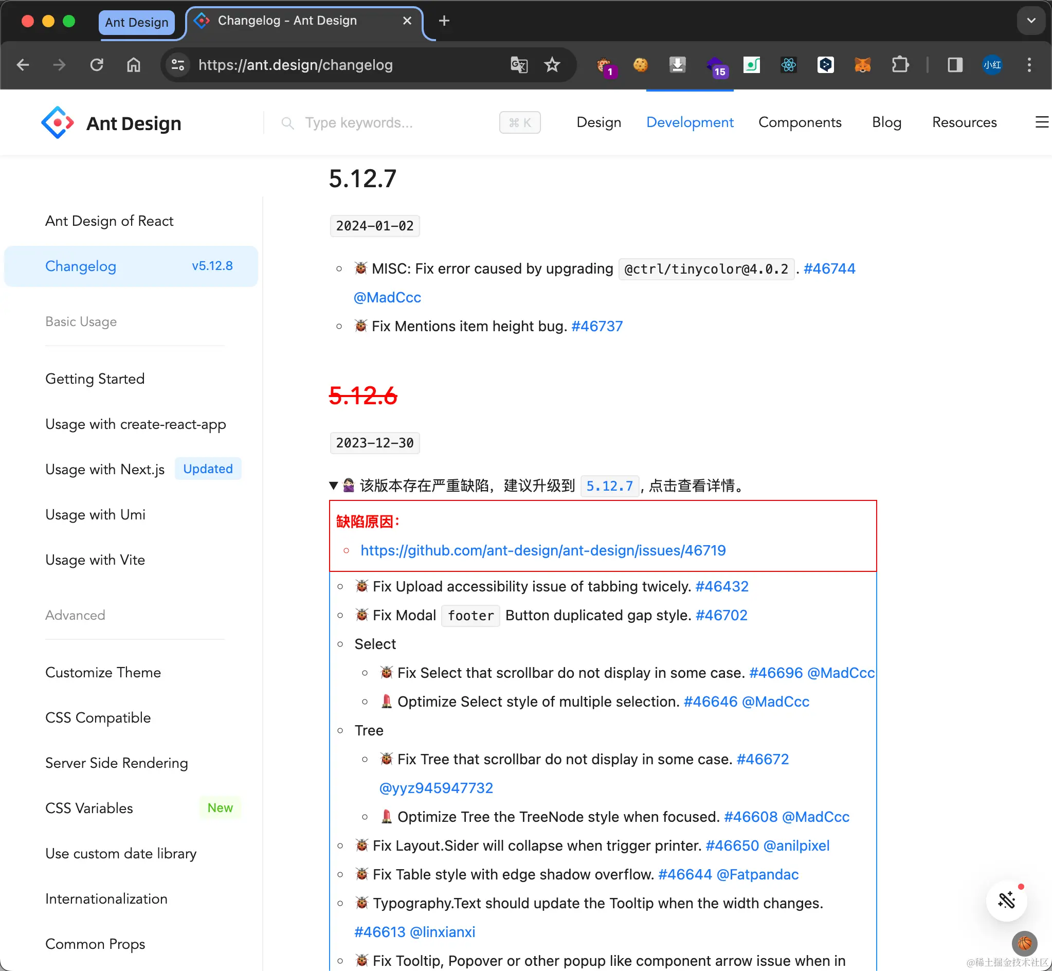The width and height of the screenshot is (1052, 971).
Task: Open the GitHub issues/46719 link
Action: coord(543,550)
